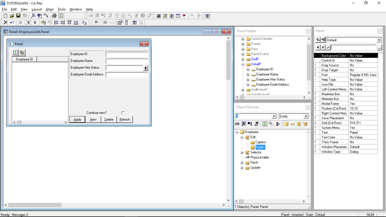Click the Undo icon in the layout toolbar

pyautogui.click(x=12, y=22)
